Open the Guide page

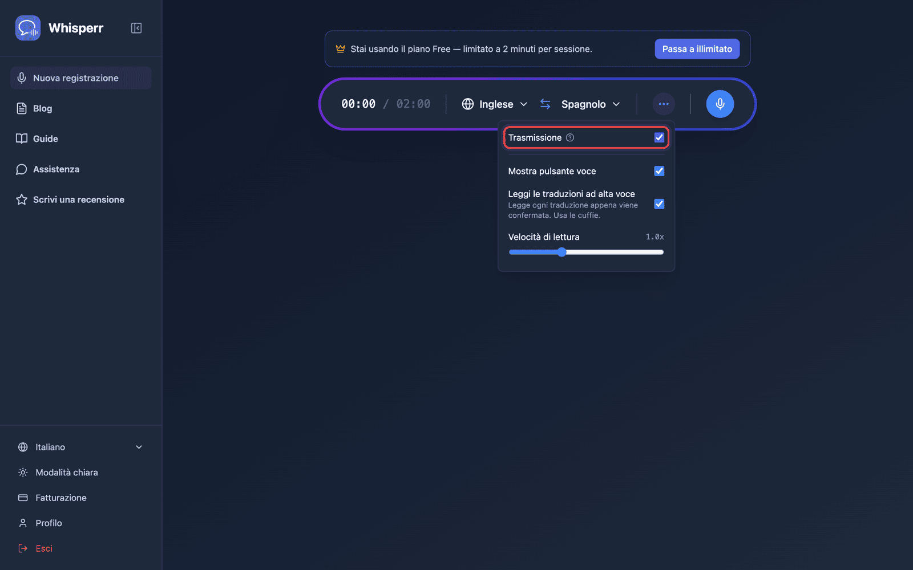(80, 139)
